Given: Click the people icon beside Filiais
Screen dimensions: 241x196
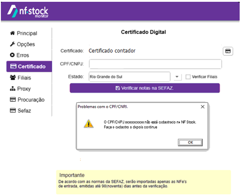Looking at the screenshot, I should (13, 78).
